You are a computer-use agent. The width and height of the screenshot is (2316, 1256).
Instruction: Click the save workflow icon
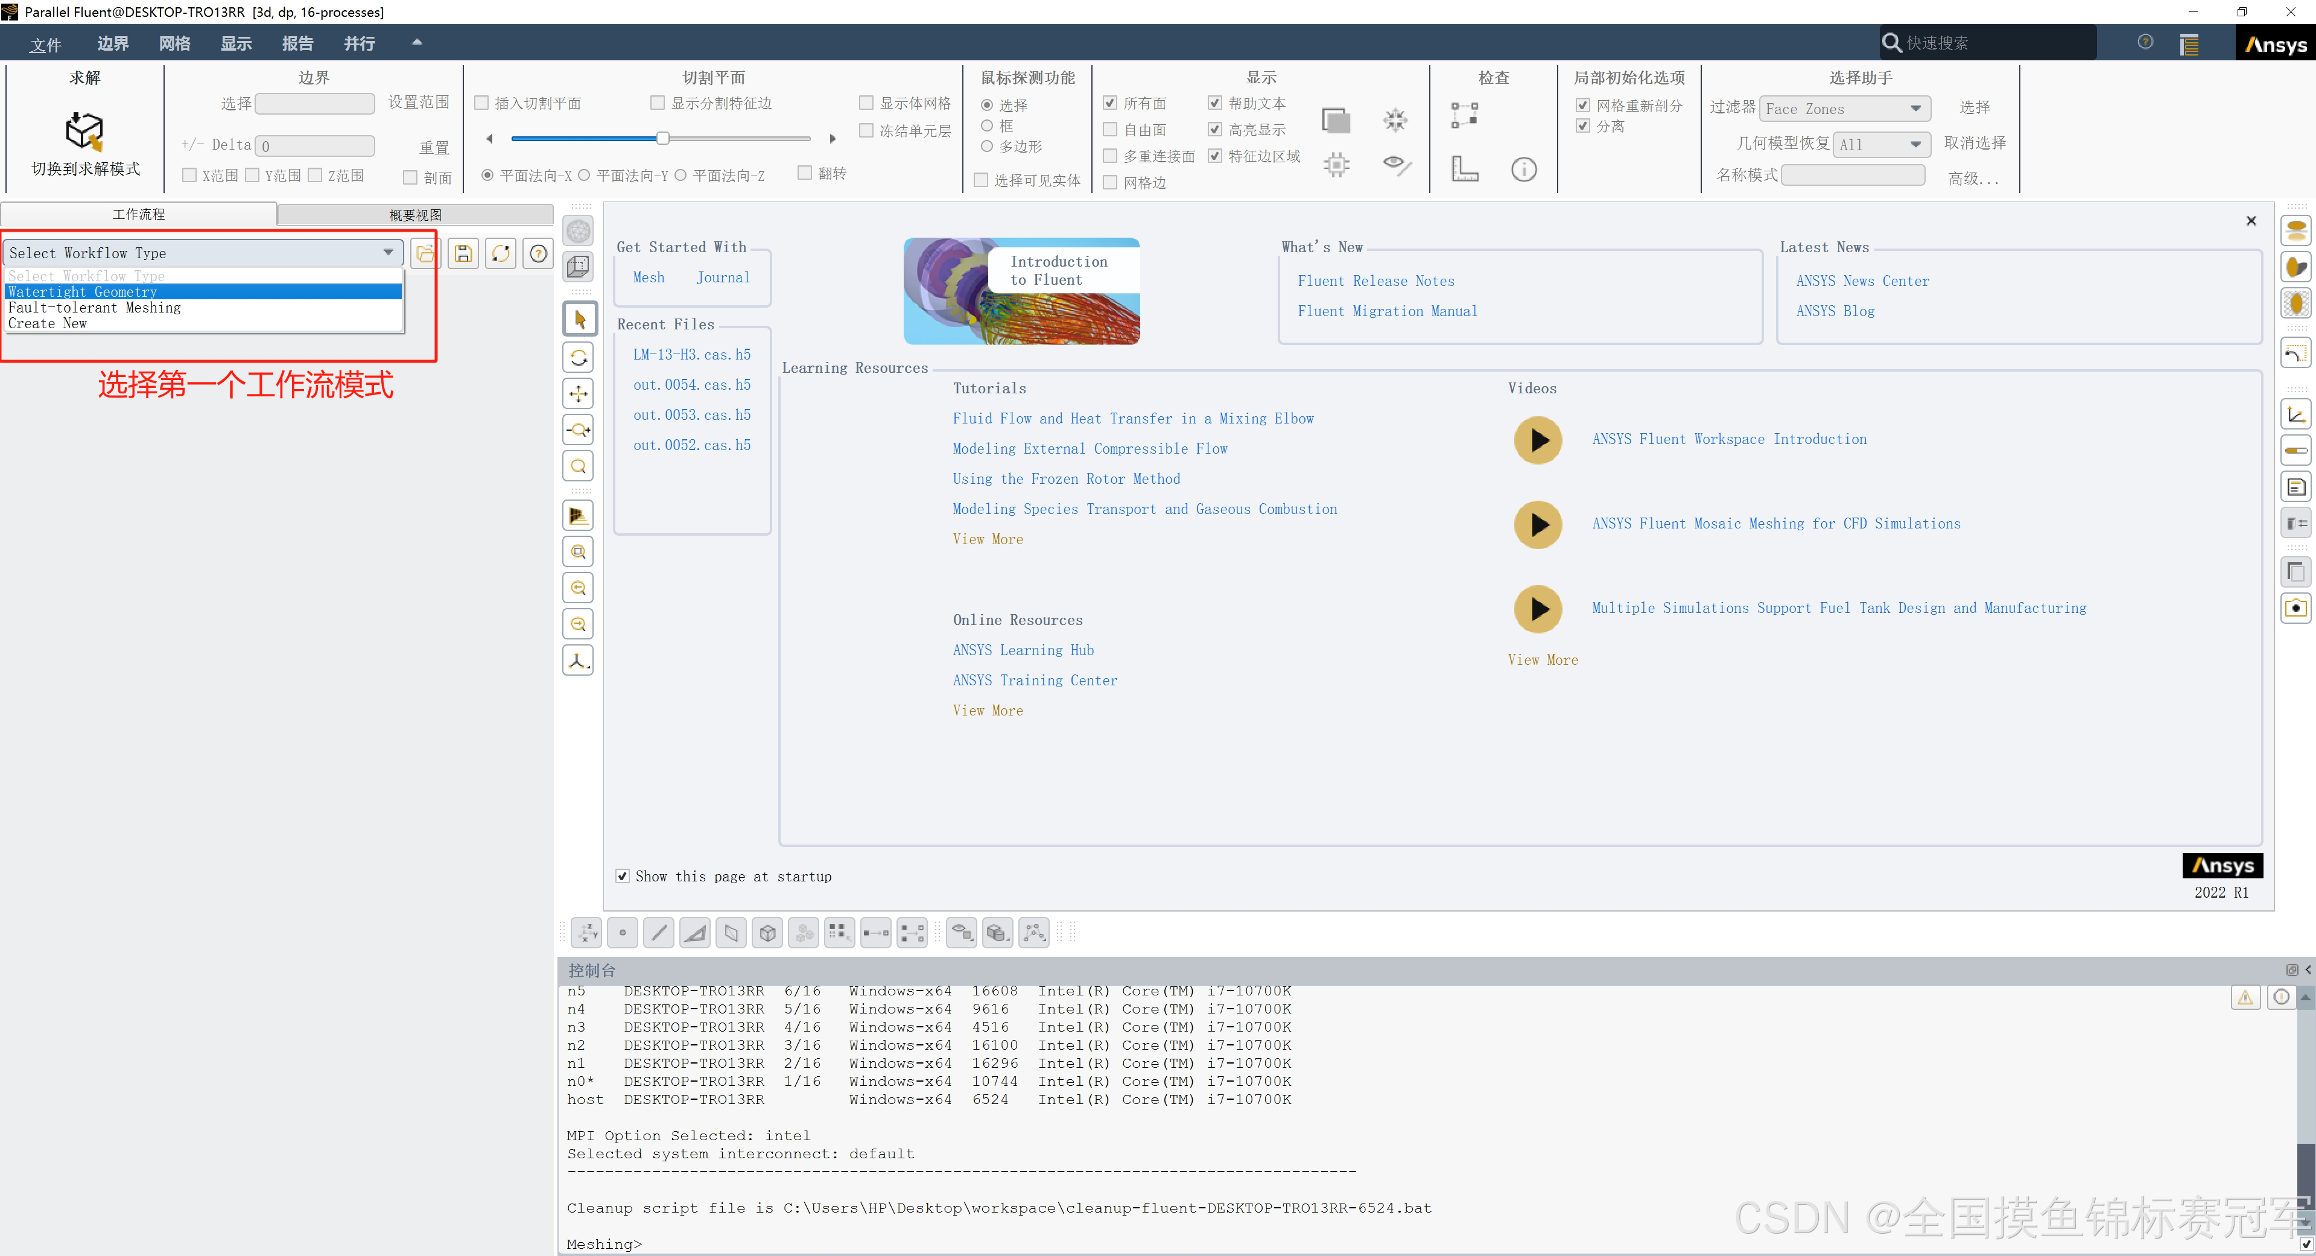click(x=463, y=253)
